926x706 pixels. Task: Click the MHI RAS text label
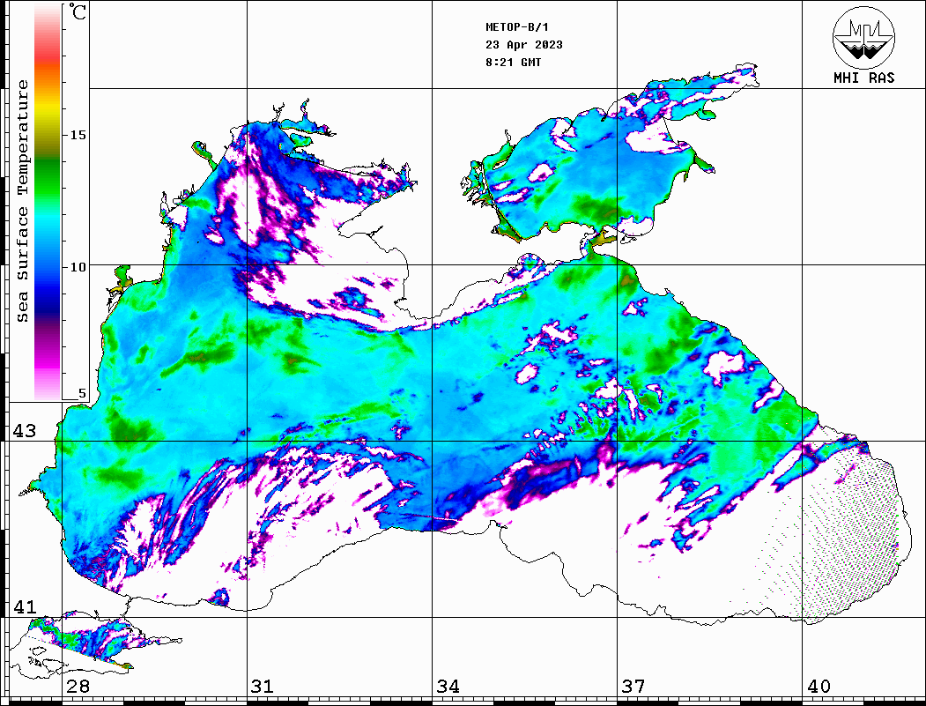tap(863, 78)
